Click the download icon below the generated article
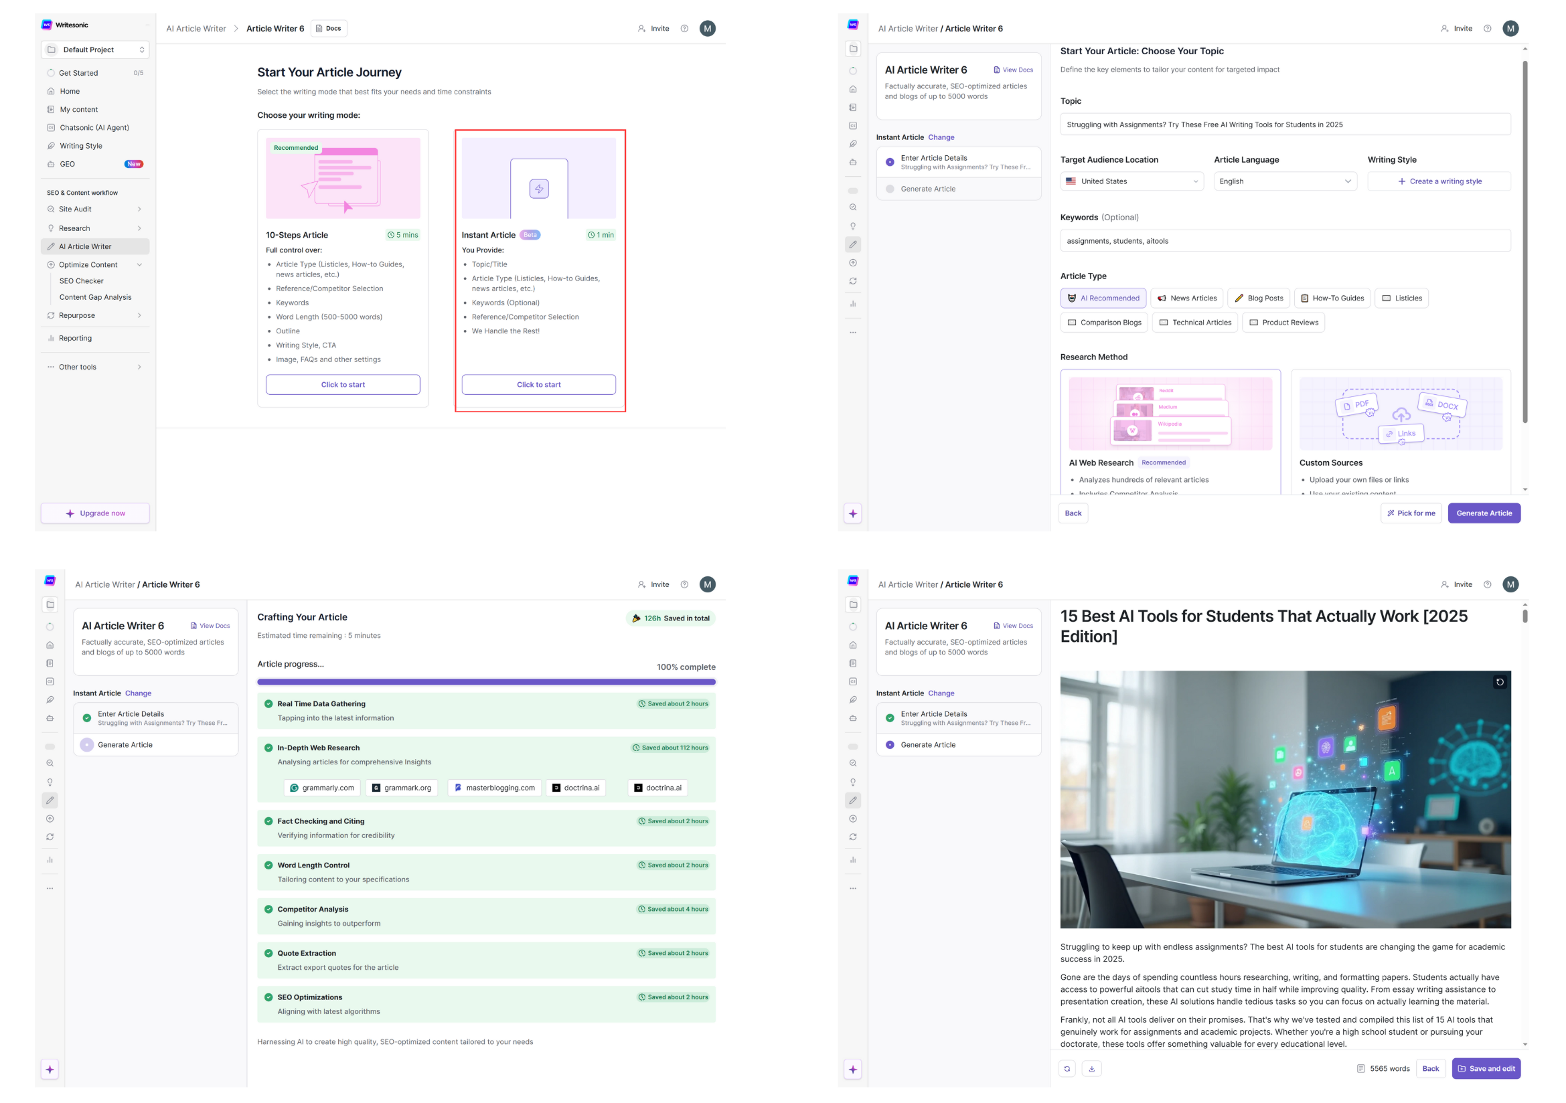This screenshot has width=1566, height=1103. point(1091,1068)
